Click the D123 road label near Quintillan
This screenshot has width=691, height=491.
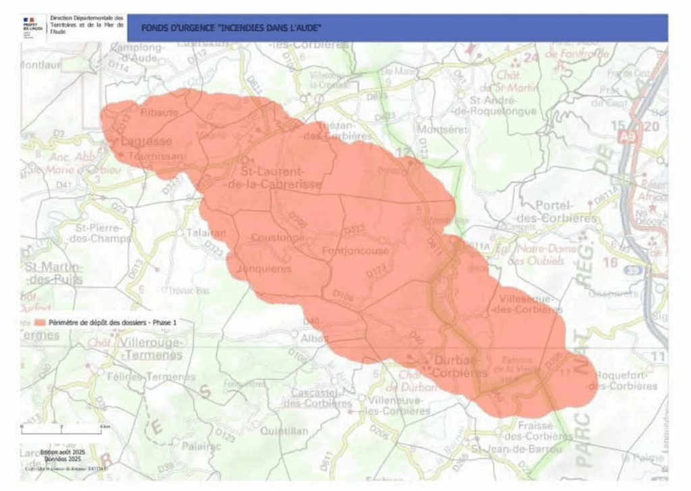tap(227, 438)
